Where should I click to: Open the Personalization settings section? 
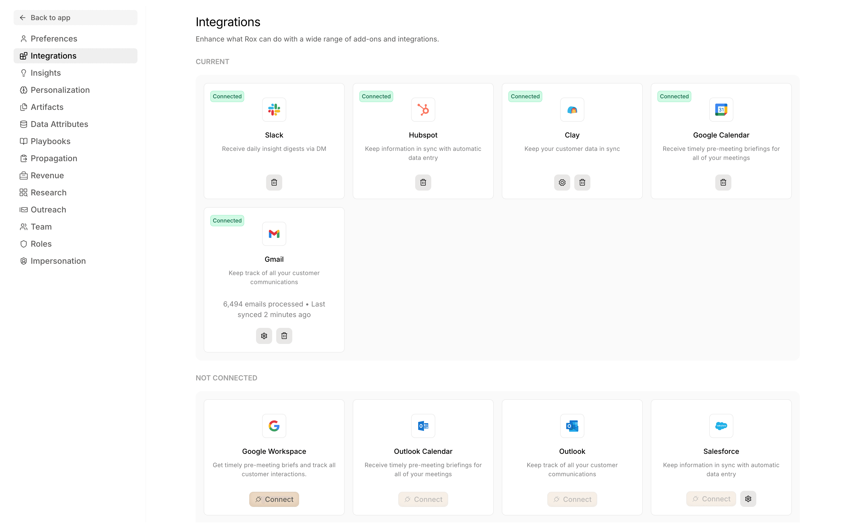60,90
